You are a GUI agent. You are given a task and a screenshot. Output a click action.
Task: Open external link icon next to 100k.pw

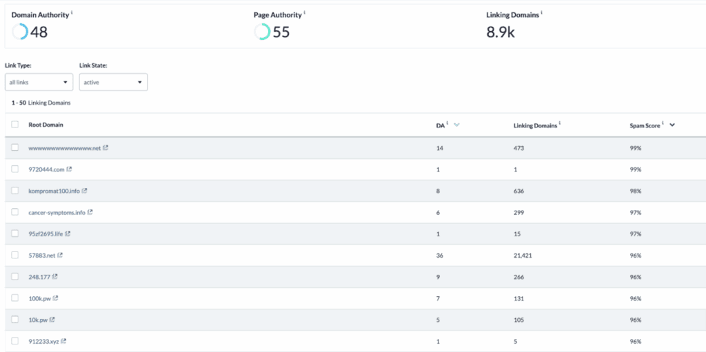click(x=56, y=298)
